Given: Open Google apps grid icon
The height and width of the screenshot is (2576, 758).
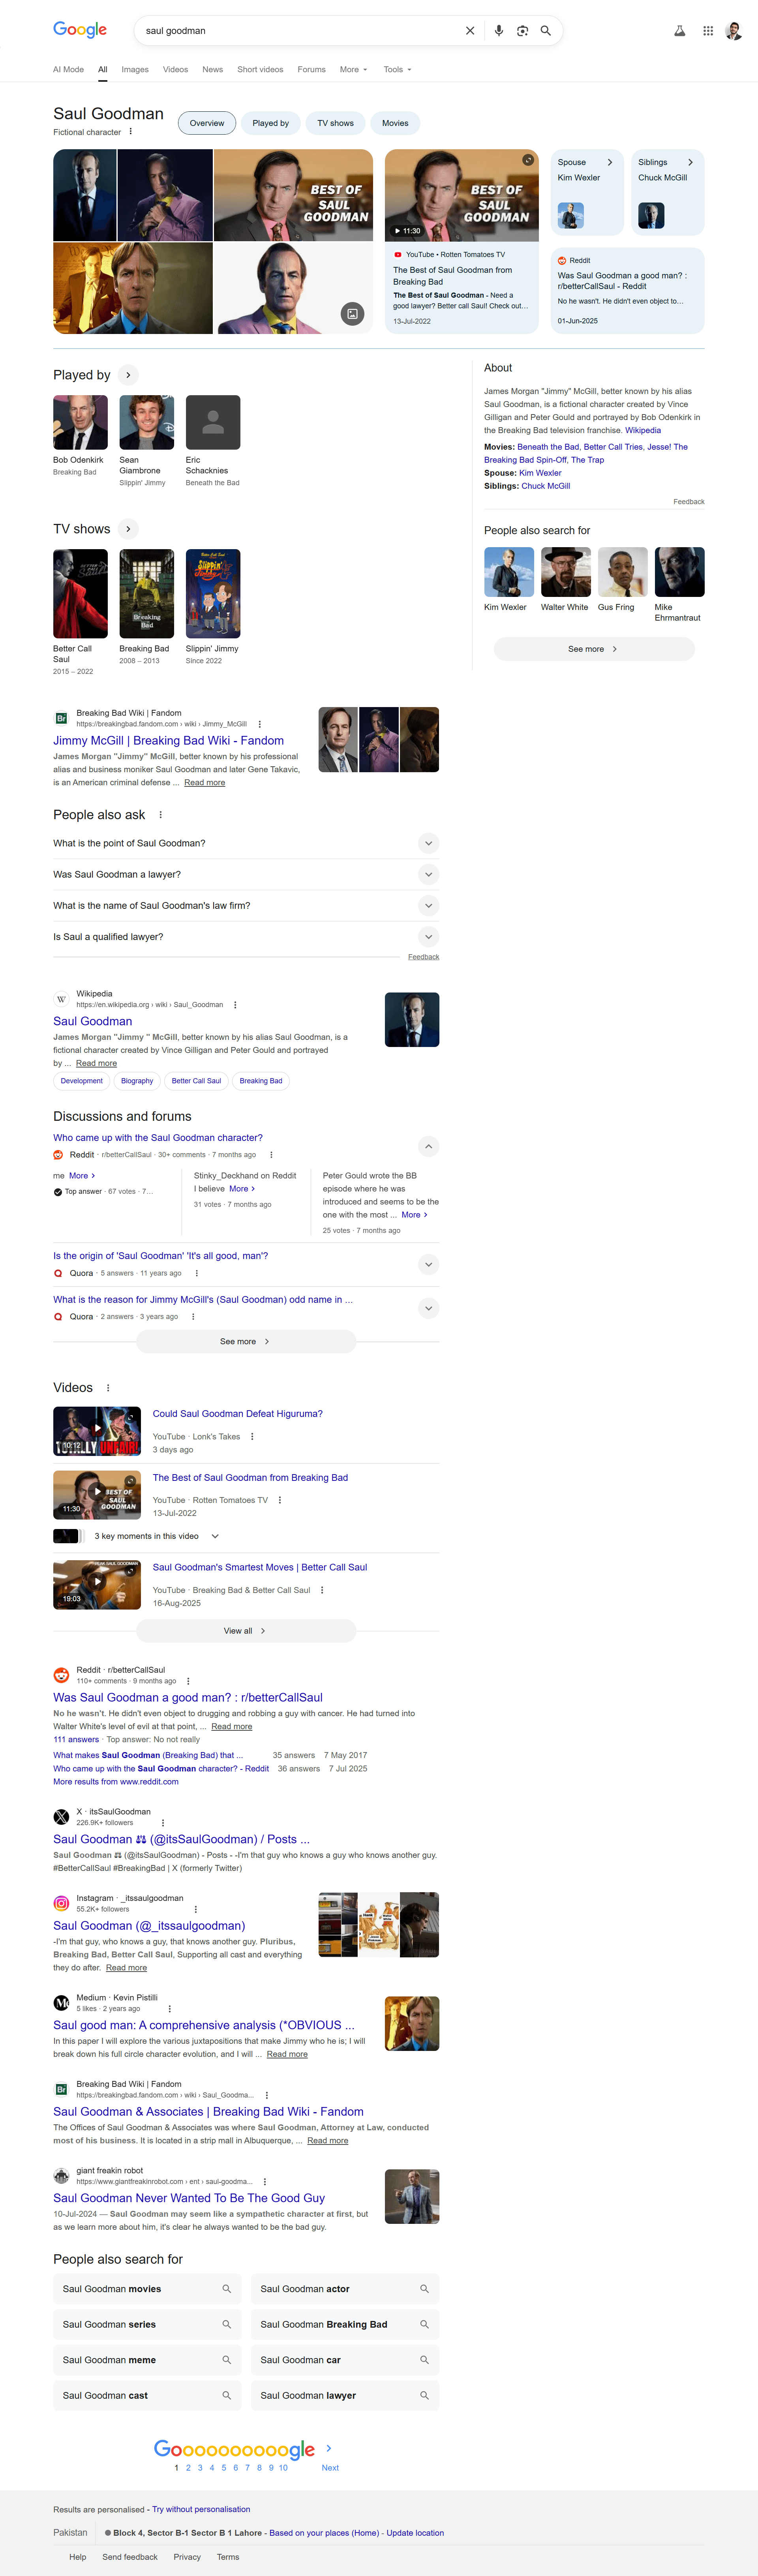Looking at the screenshot, I should (x=707, y=31).
